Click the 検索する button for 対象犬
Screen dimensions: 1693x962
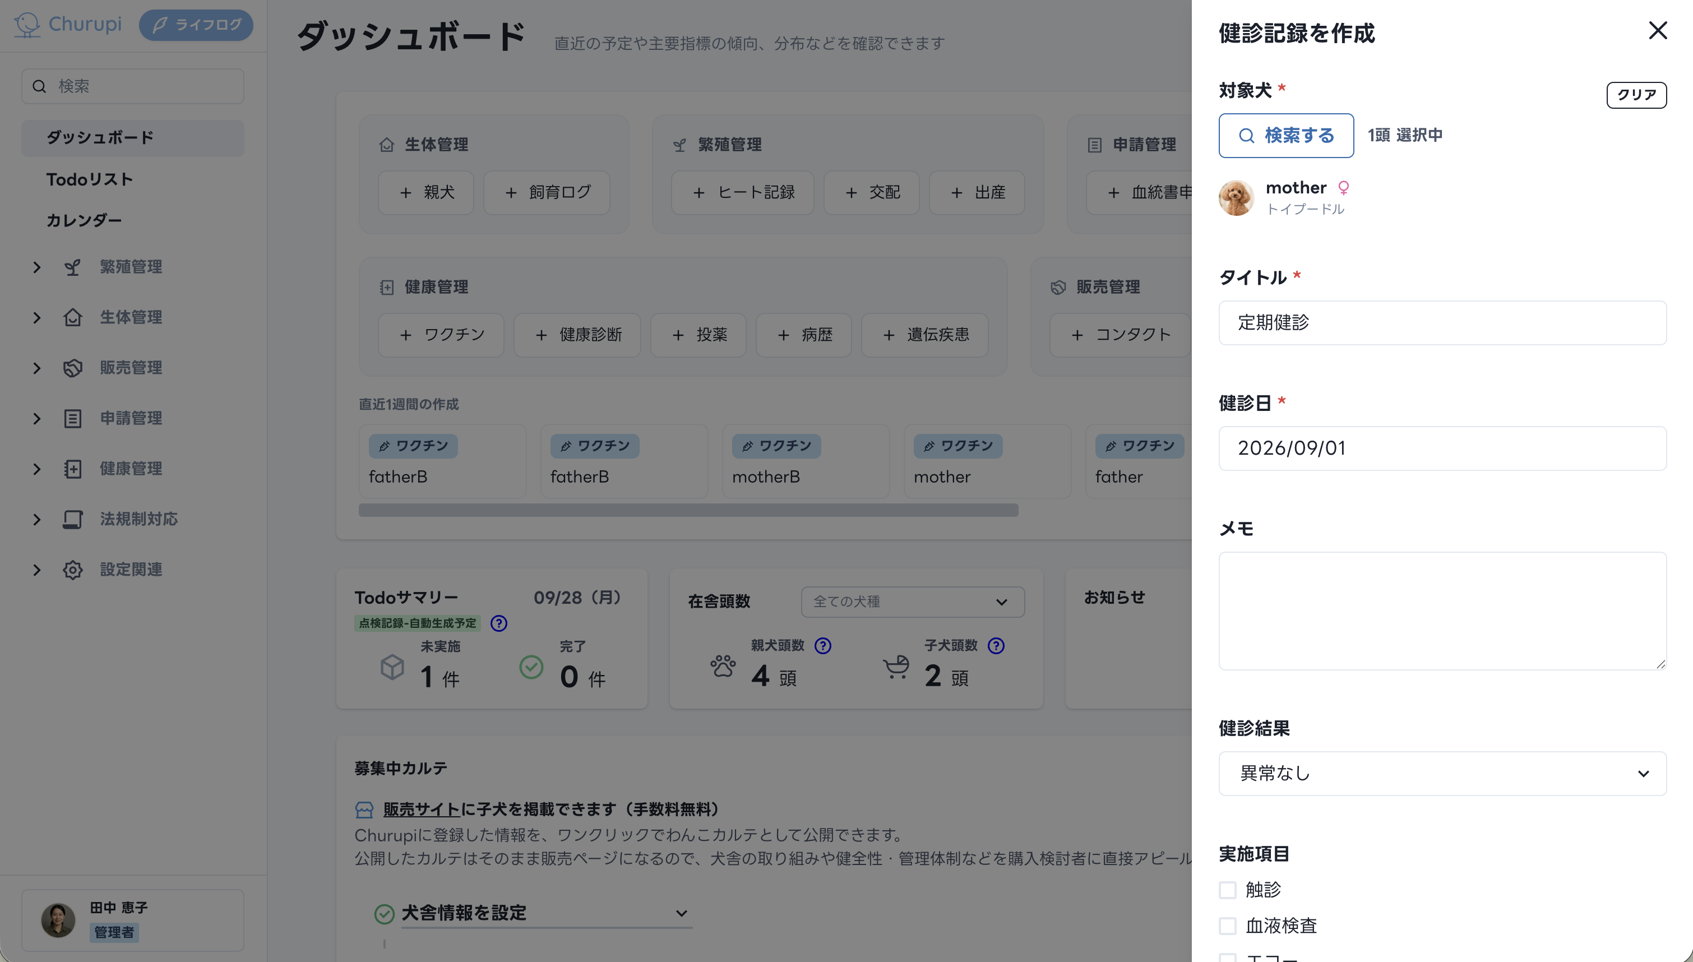(1285, 136)
